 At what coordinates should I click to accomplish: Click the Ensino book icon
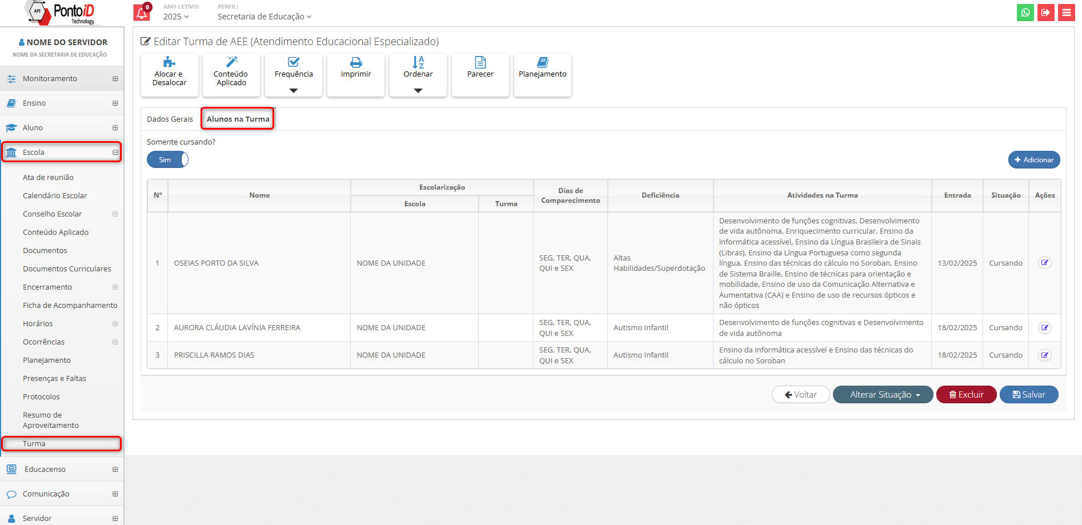pyautogui.click(x=11, y=103)
